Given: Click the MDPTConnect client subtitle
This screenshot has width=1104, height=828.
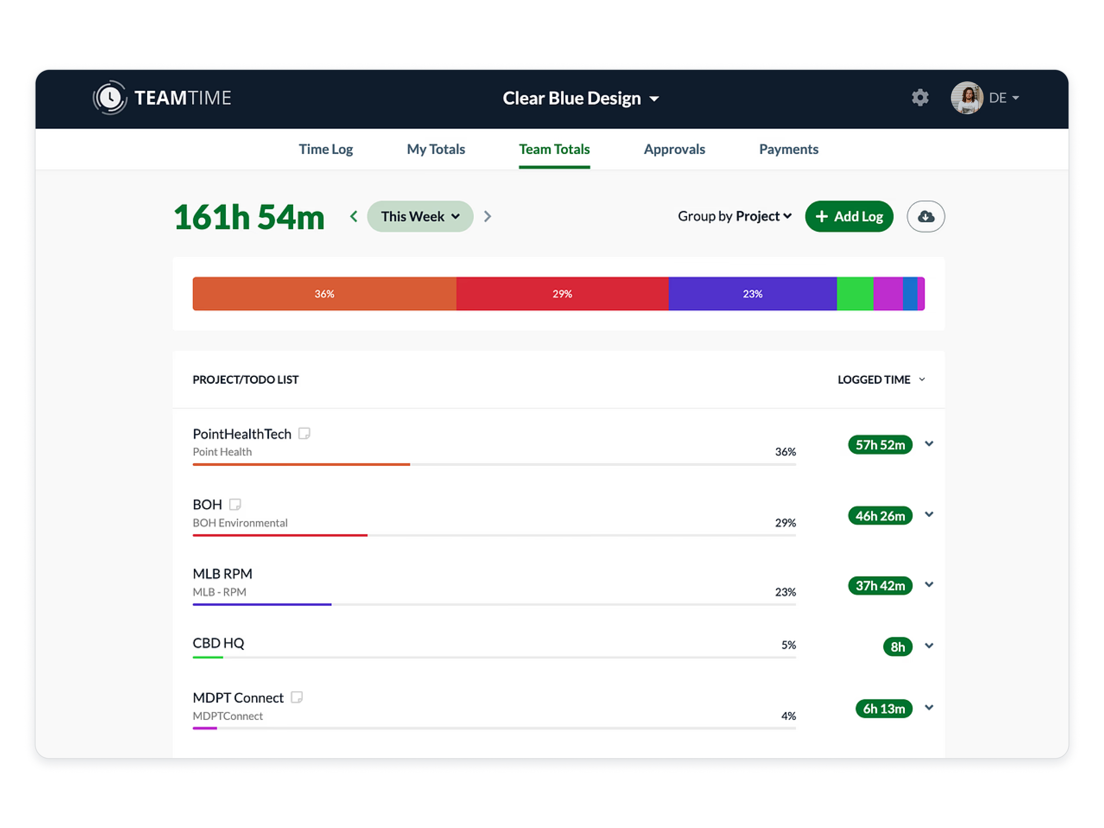Looking at the screenshot, I should [228, 716].
